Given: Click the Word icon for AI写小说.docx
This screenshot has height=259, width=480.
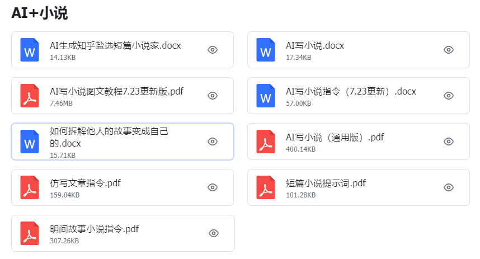Looking at the screenshot, I should (x=266, y=50).
